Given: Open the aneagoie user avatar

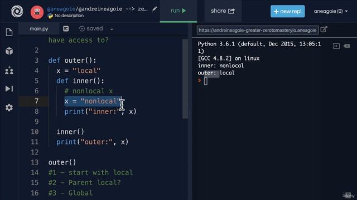Looking at the screenshot, I should coord(37,12).
